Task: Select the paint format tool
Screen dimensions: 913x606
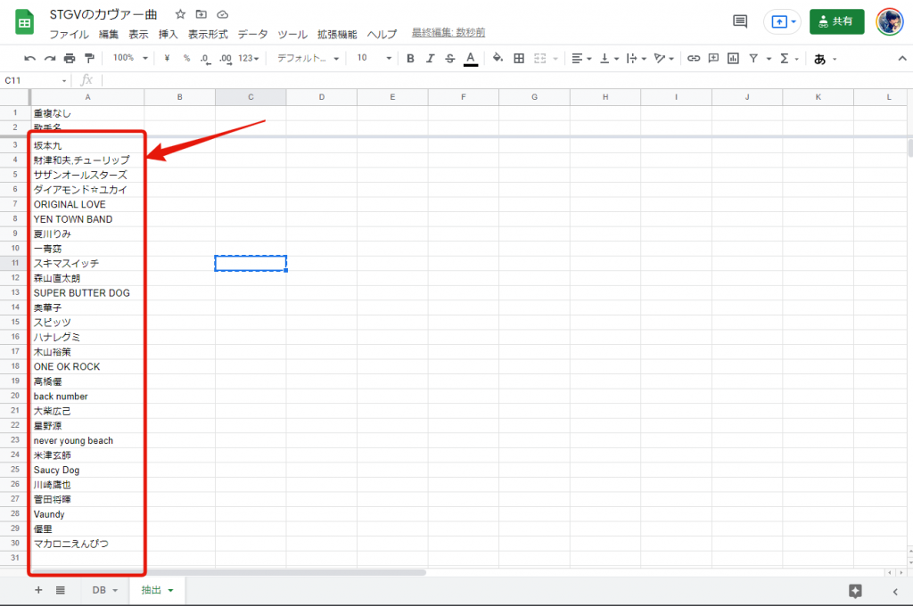Action: coord(88,58)
